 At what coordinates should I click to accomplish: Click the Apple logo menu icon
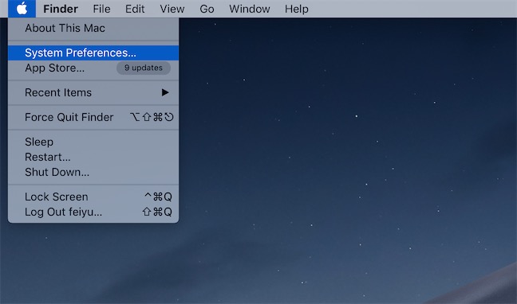coord(22,9)
